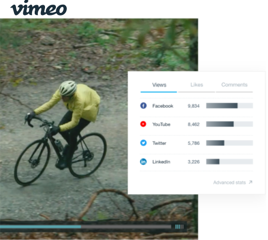This screenshot has height=240, width=268.
Task: Select the YouTube row label
Action: [x=161, y=124]
